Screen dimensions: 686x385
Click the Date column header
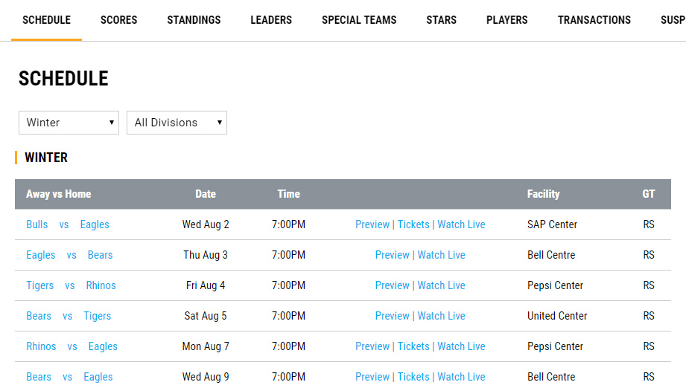click(205, 194)
